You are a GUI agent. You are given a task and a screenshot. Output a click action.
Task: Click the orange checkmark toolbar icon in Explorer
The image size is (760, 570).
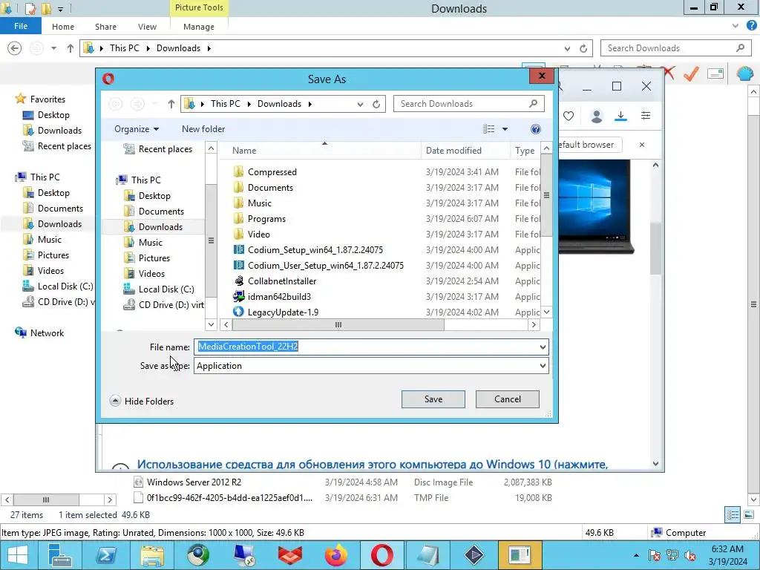click(x=691, y=73)
